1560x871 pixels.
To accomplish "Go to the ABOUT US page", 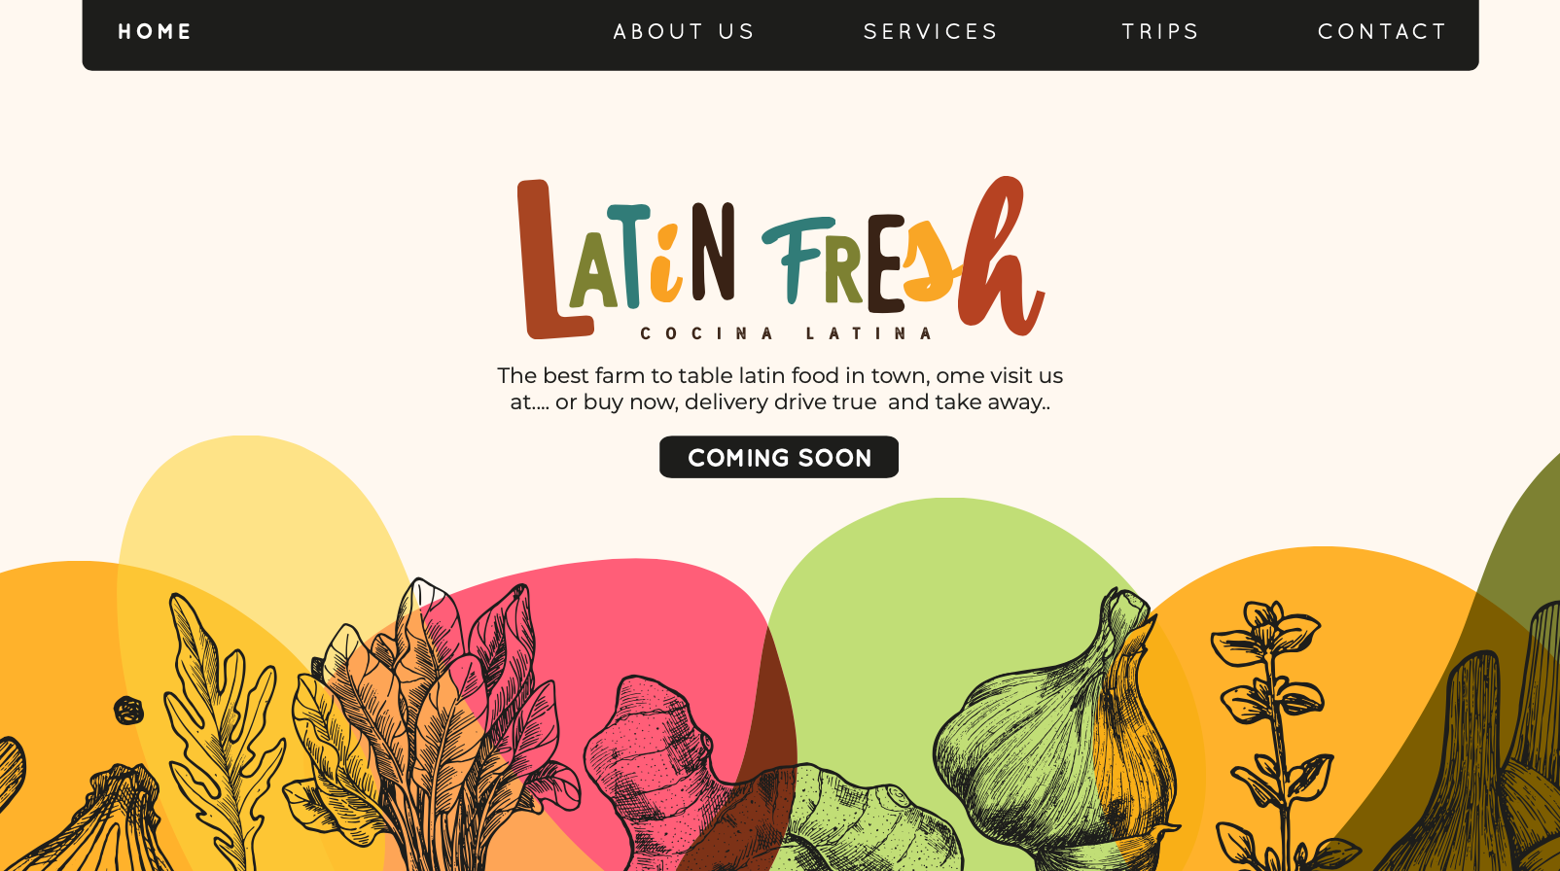I will (x=684, y=31).
